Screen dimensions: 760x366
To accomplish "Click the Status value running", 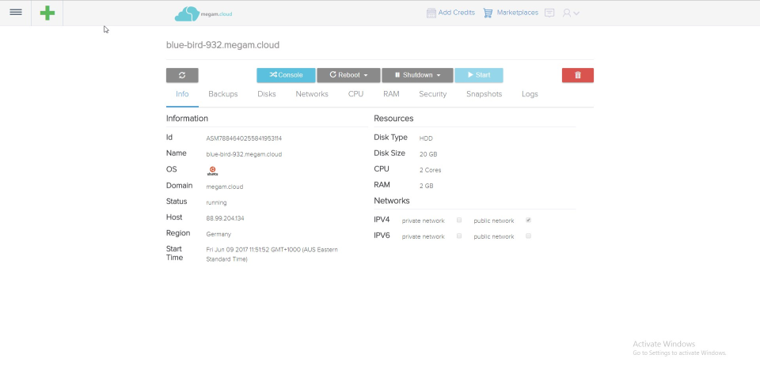I will pos(216,203).
